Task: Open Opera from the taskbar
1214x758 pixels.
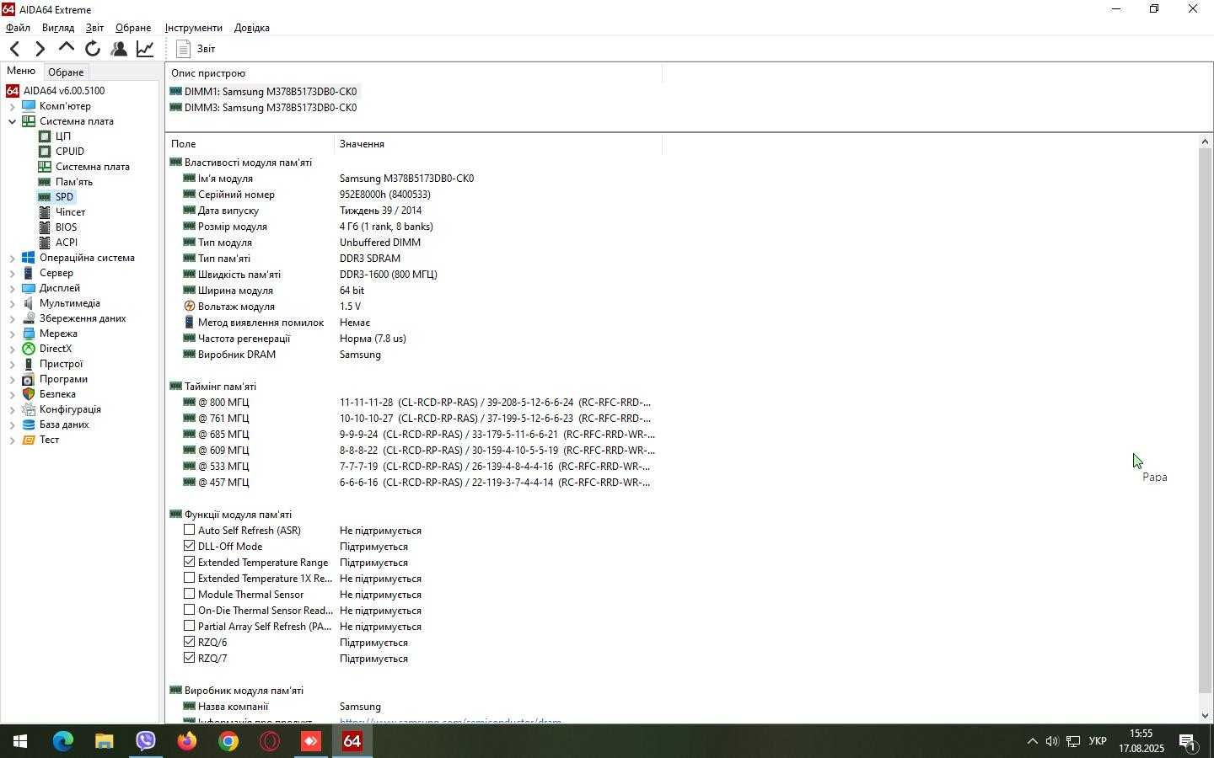Action: (270, 741)
